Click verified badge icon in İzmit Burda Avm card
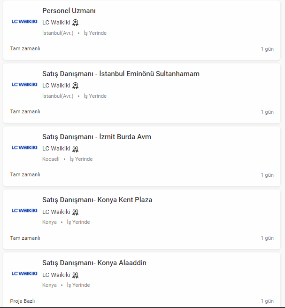Screen dimensions: 285x308 pos(76,149)
